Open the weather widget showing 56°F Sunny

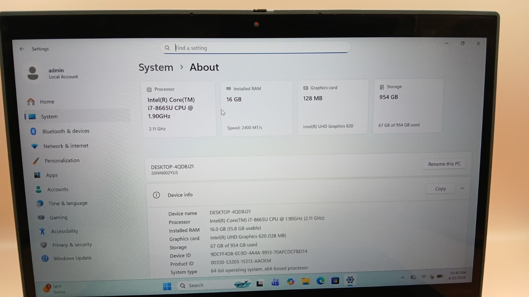[55, 289]
